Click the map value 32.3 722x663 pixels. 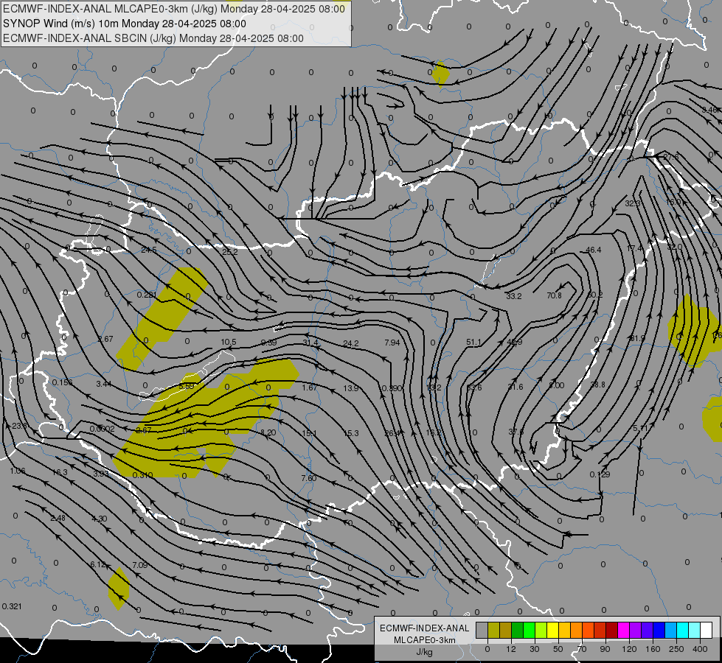coord(633,203)
